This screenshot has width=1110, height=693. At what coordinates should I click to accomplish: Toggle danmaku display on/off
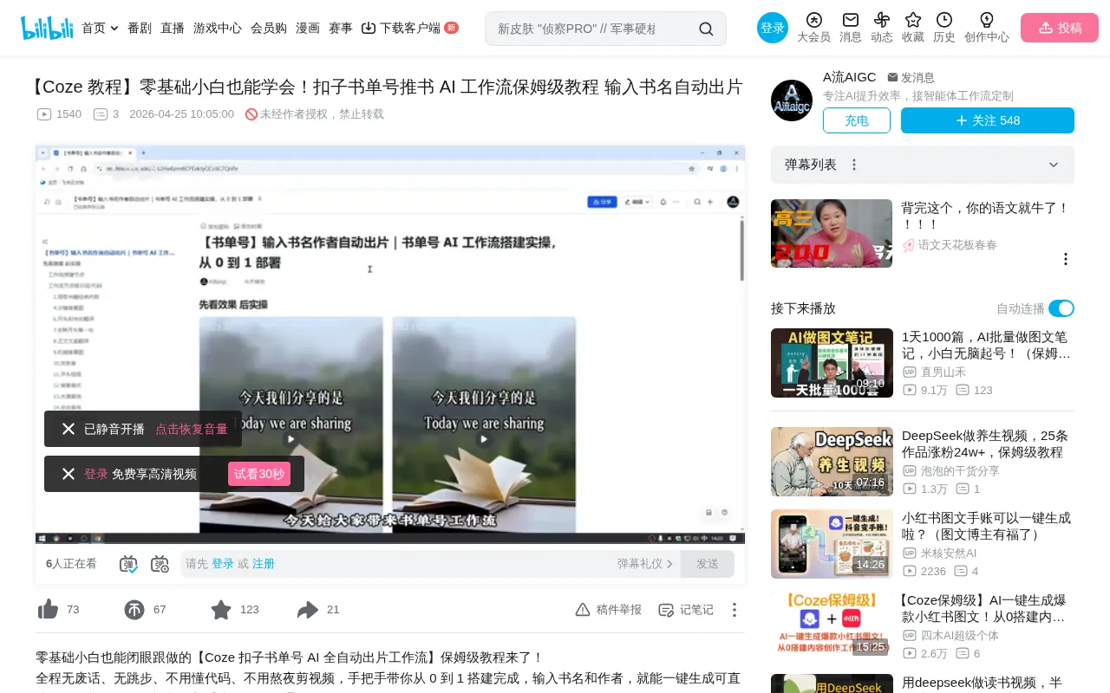point(129,564)
